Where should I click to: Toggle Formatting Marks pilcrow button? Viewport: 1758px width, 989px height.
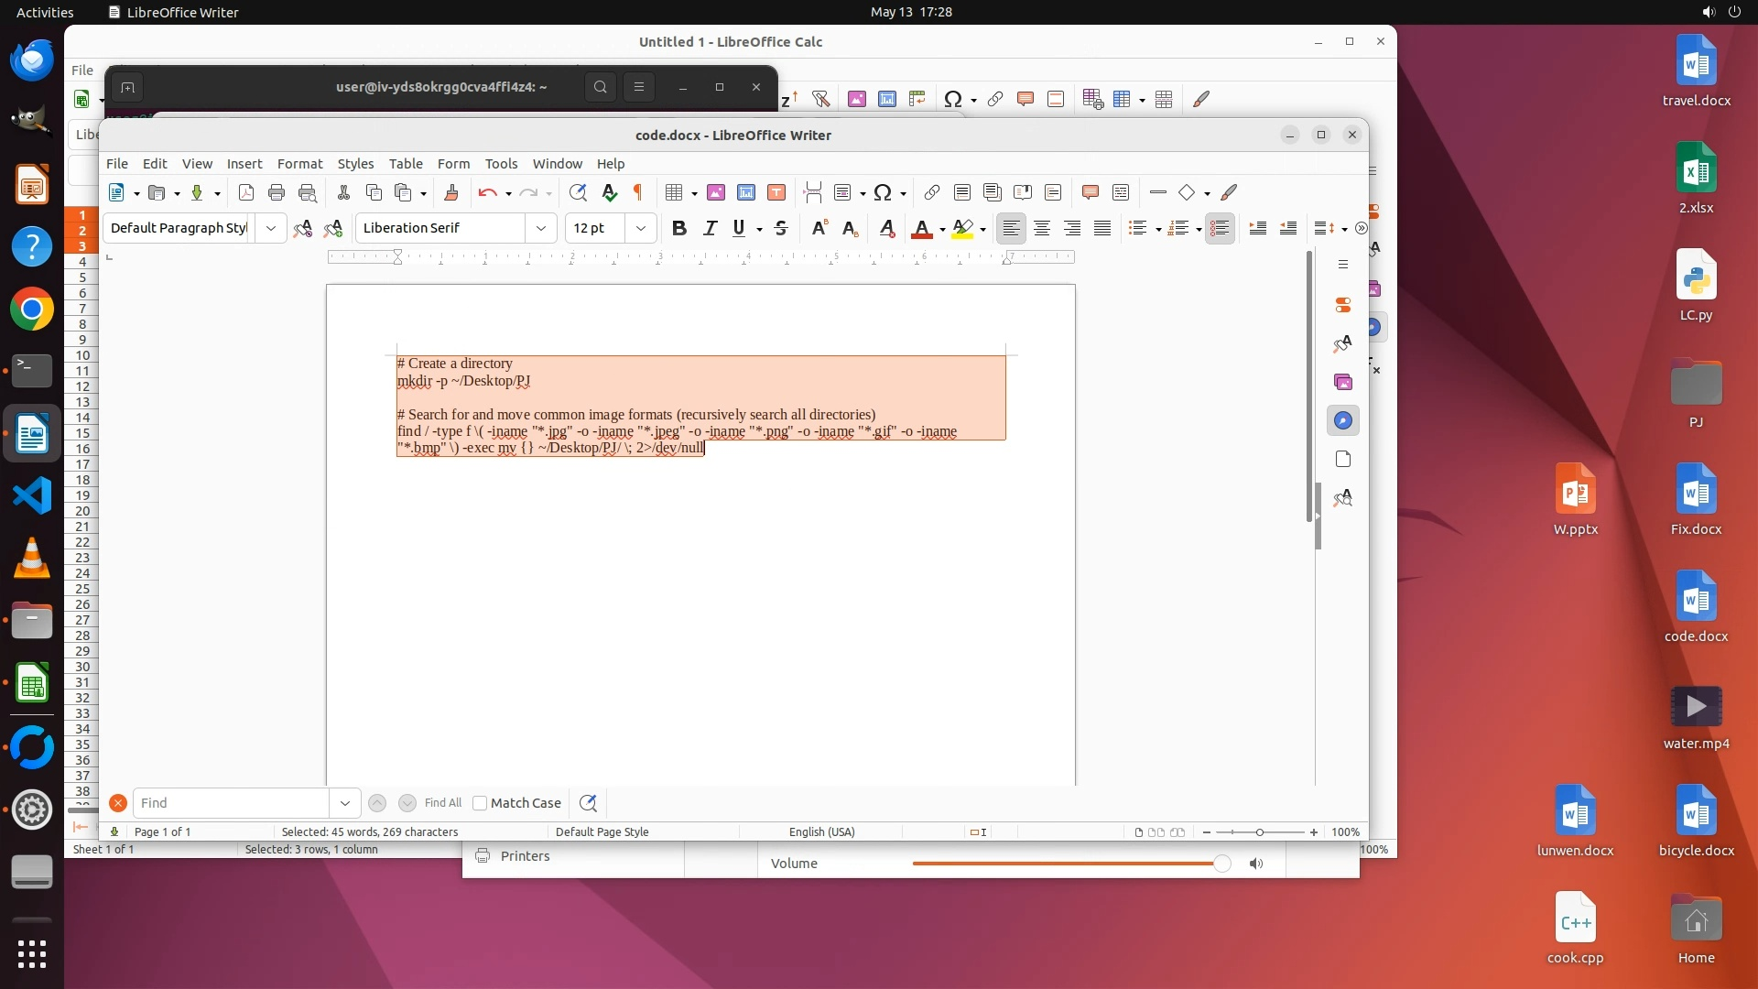coord(638,192)
